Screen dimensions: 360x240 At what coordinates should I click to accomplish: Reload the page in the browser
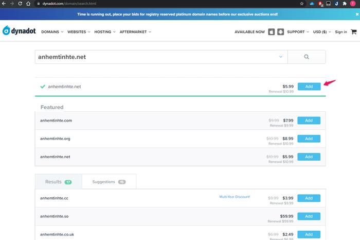click(x=20, y=4)
